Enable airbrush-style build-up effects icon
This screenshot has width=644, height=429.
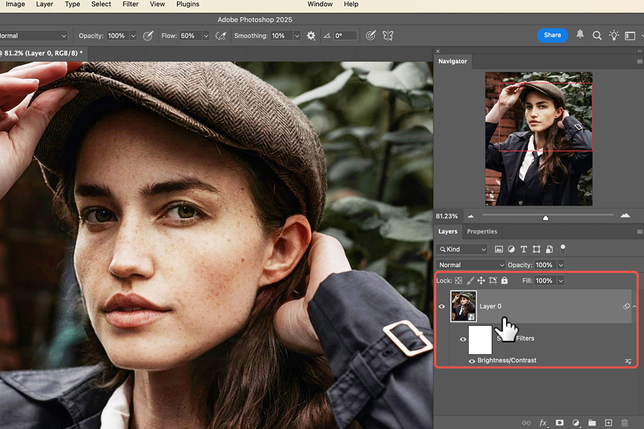click(x=220, y=36)
